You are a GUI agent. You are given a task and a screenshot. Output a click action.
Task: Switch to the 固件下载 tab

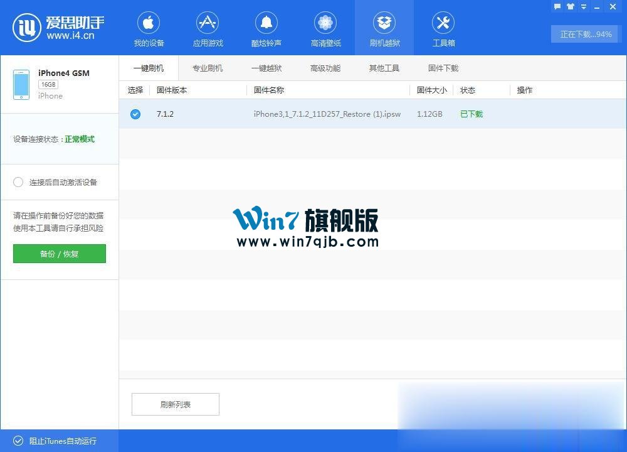tap(443, 68)
